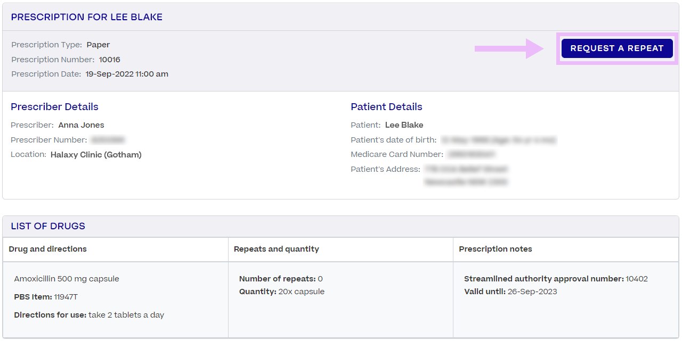Image resolution: width=682 pixels, height=341 pixels.
Task: Click the Halaxy Clinic (Gotham) location
Action: [96, 155]
